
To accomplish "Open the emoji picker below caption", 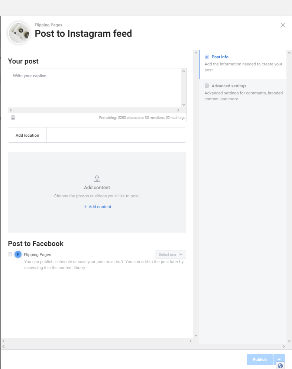I will (13, 118).
